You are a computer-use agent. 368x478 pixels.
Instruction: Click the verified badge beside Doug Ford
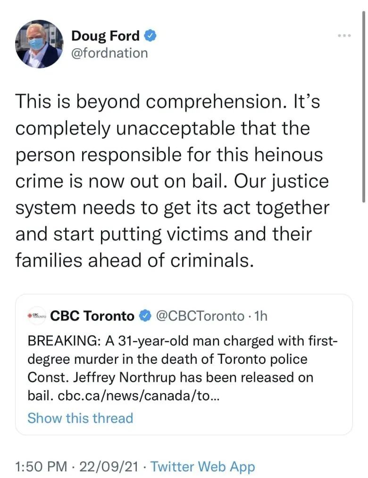click(151, 35)
